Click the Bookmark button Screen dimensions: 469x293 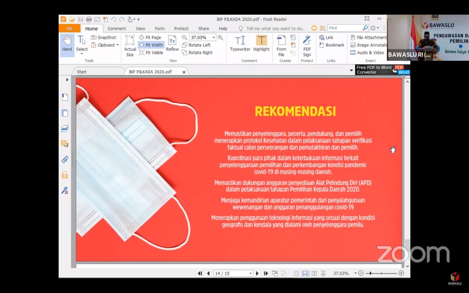point(332,45)
